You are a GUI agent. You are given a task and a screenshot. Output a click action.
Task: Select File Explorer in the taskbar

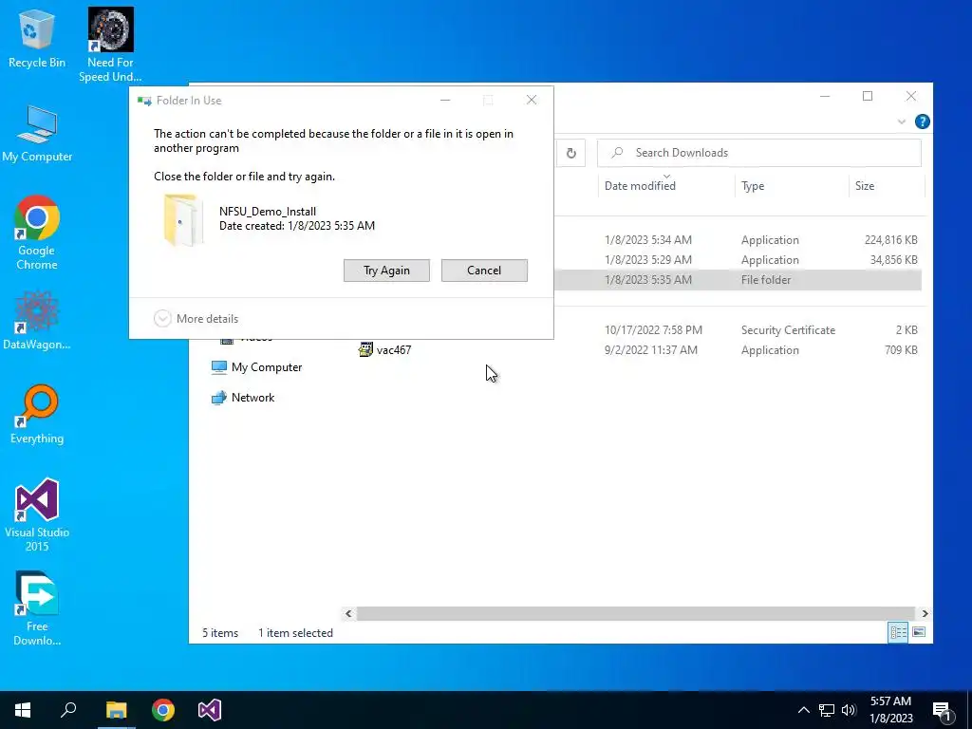pos(116,710)
